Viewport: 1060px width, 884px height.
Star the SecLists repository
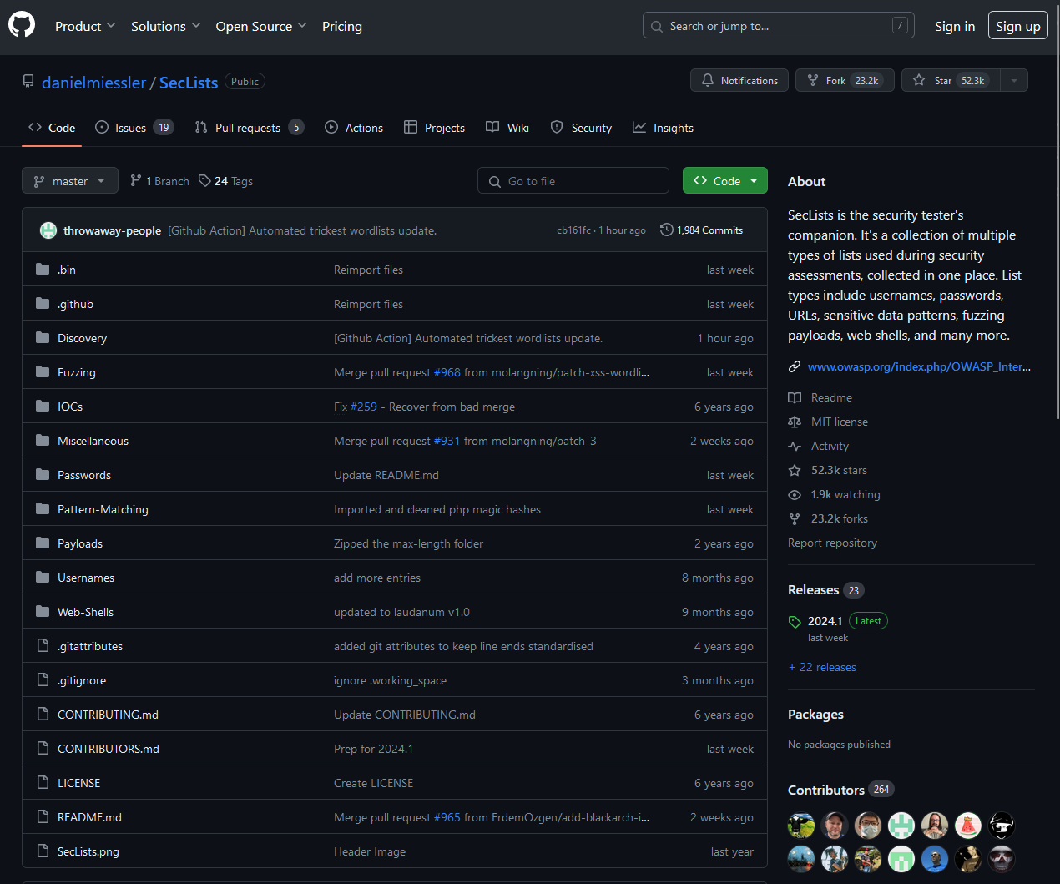951,80
